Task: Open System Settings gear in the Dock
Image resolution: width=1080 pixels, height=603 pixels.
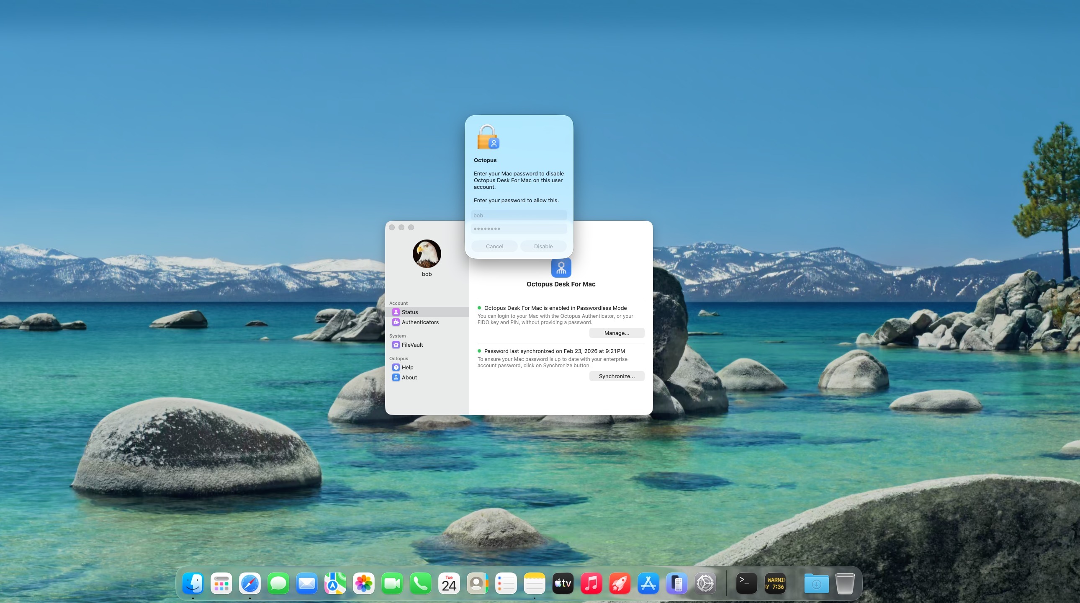Action: [706, 583]
